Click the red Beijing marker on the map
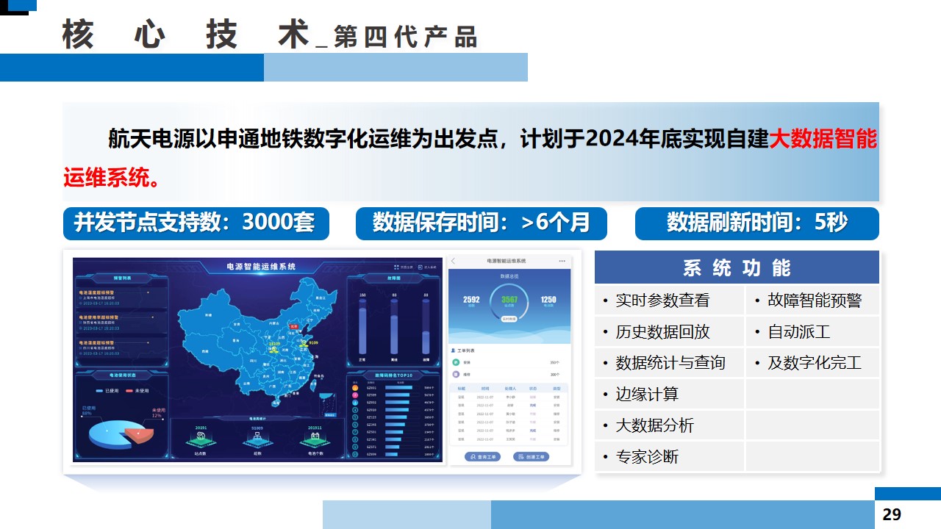 click(294, 327)
